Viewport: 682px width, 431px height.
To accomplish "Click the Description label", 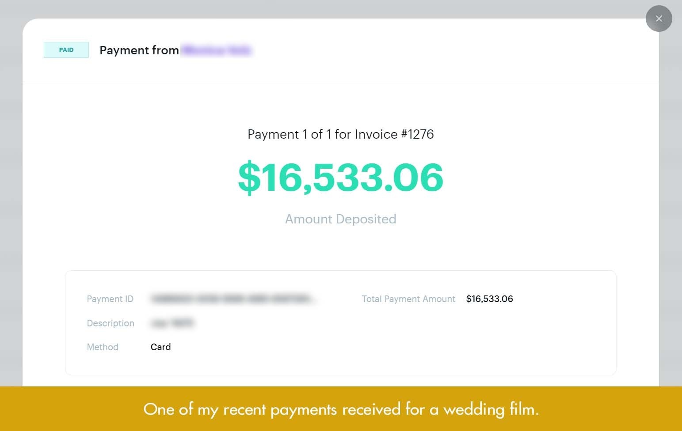I will coord(110,323).
